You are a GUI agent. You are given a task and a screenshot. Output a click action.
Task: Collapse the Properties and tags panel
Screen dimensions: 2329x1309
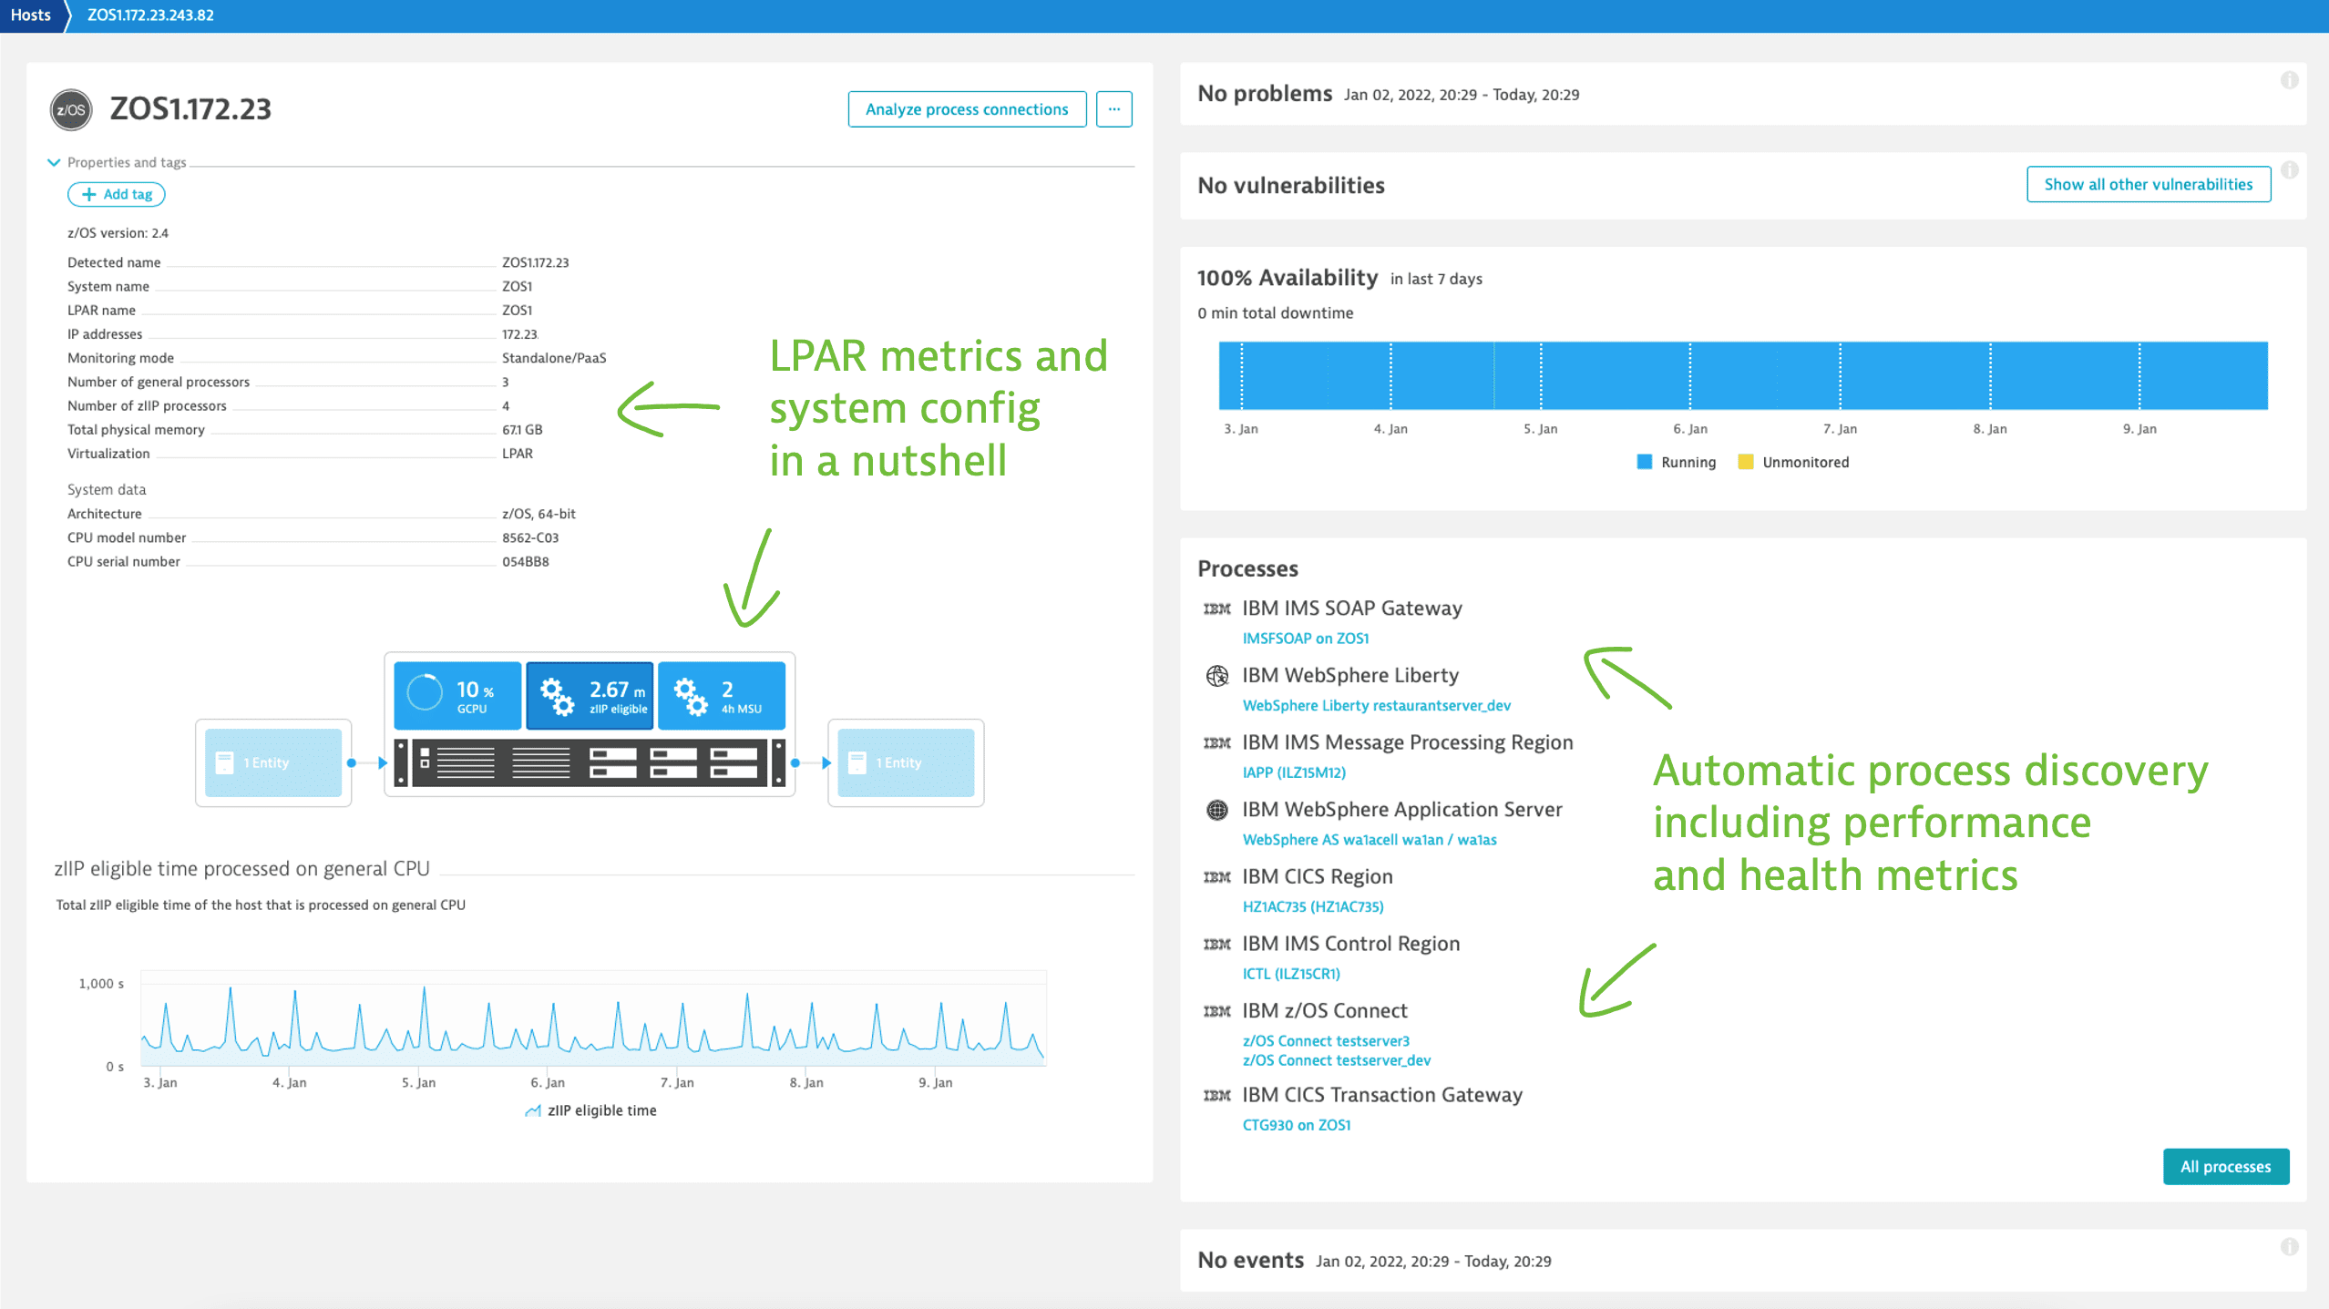[55, 161]
